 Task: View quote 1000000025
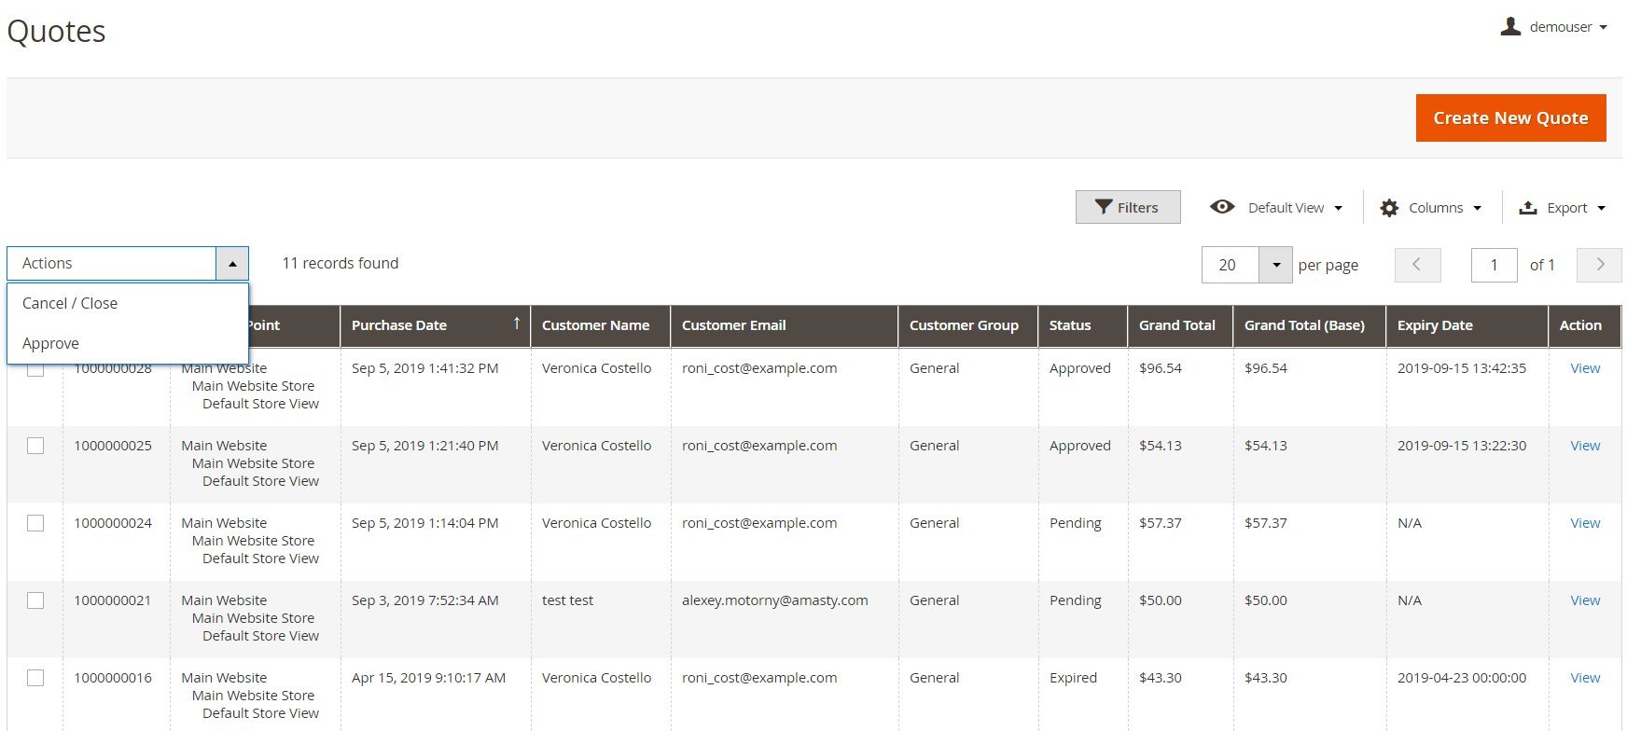tap(1585, 446)
